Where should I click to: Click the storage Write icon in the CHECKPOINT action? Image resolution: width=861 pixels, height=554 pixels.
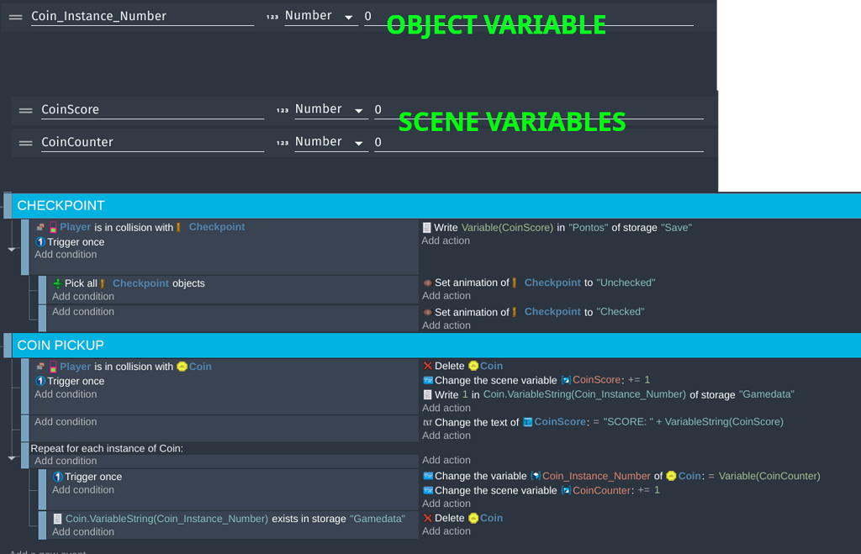[427, 227]
